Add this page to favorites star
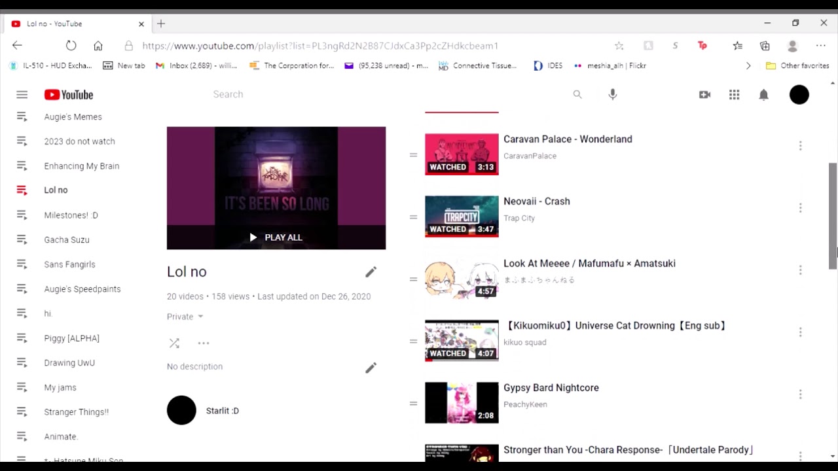This screenshot has height=471, width=838. (x=619, y=46)
